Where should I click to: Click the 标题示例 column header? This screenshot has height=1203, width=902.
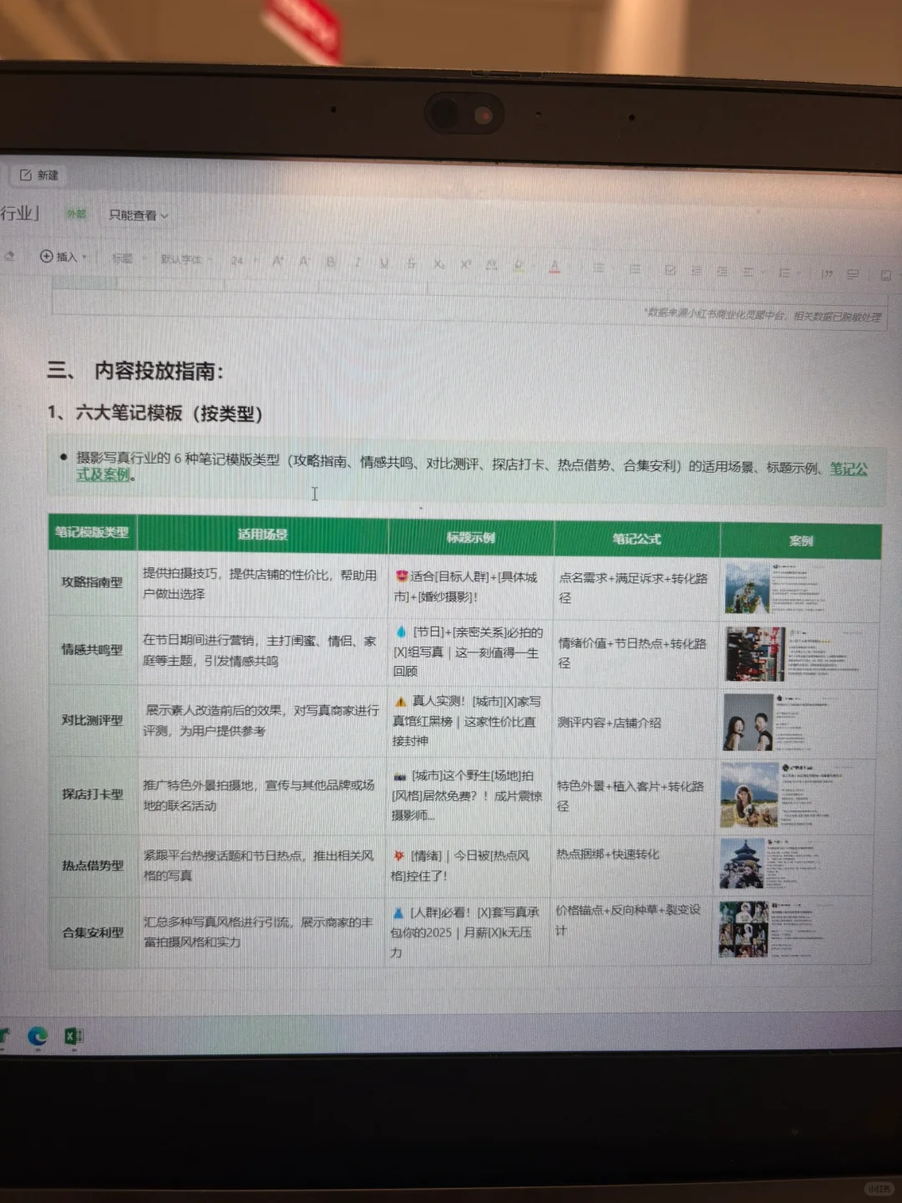[x=470, y=537]
